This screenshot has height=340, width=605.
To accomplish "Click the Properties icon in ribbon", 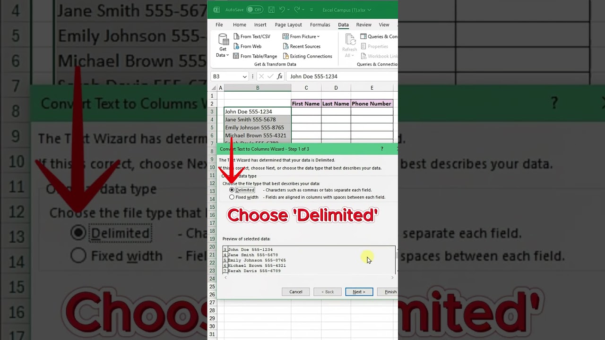I will point(363,46).
